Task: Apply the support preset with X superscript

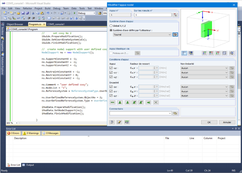Action: 134,103
